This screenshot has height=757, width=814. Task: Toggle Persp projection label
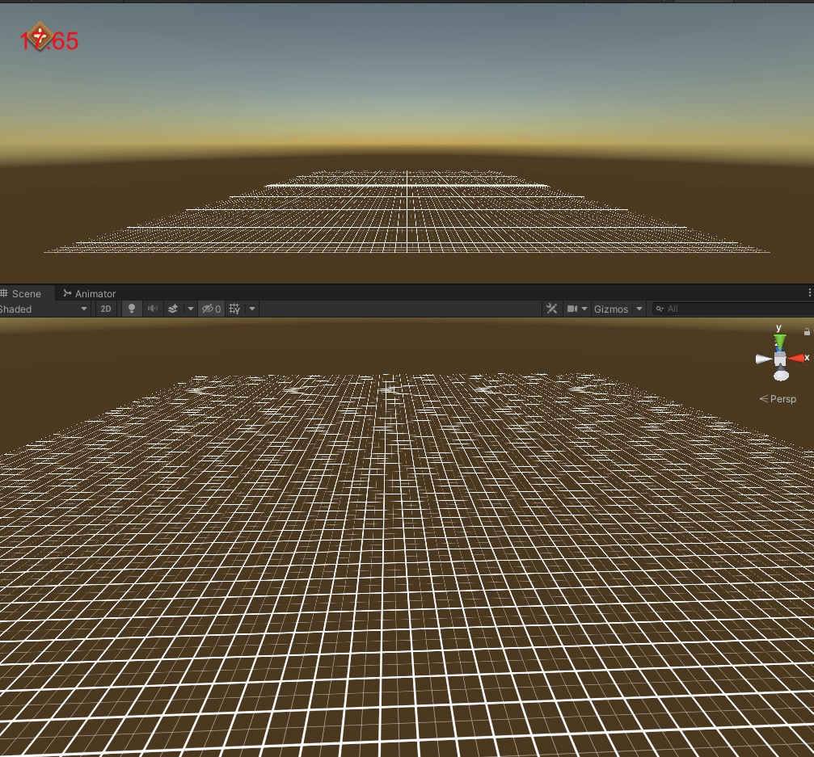click(778, 399)
